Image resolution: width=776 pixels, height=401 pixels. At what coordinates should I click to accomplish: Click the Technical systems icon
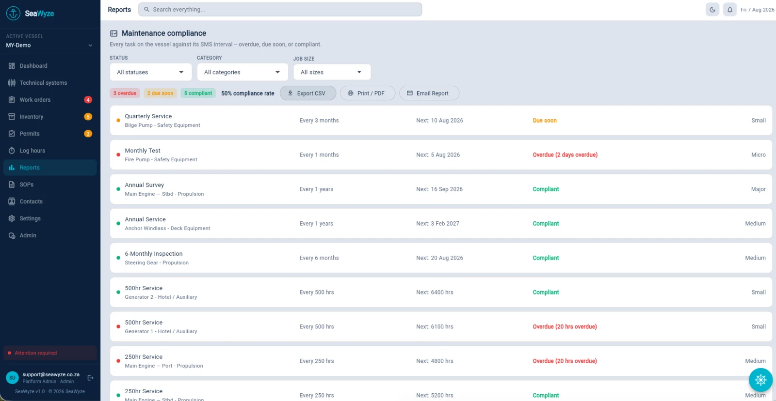pyautogui.click(x=12, y=83)
